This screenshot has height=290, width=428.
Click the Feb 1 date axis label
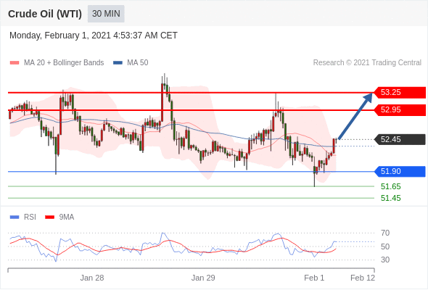tap(314, 278)
